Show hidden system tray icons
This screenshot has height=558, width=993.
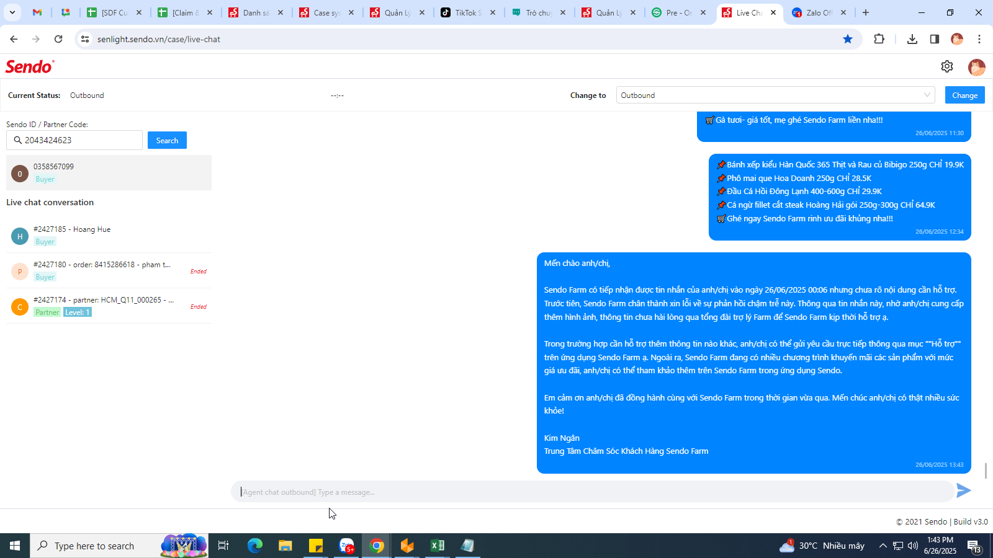(883, 546)
